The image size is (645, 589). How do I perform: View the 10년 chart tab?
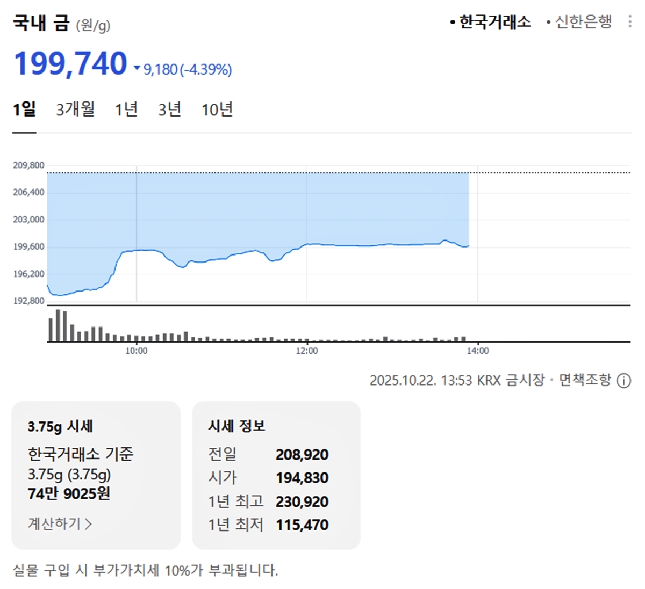pyautogui.click(x=217, y=110)
